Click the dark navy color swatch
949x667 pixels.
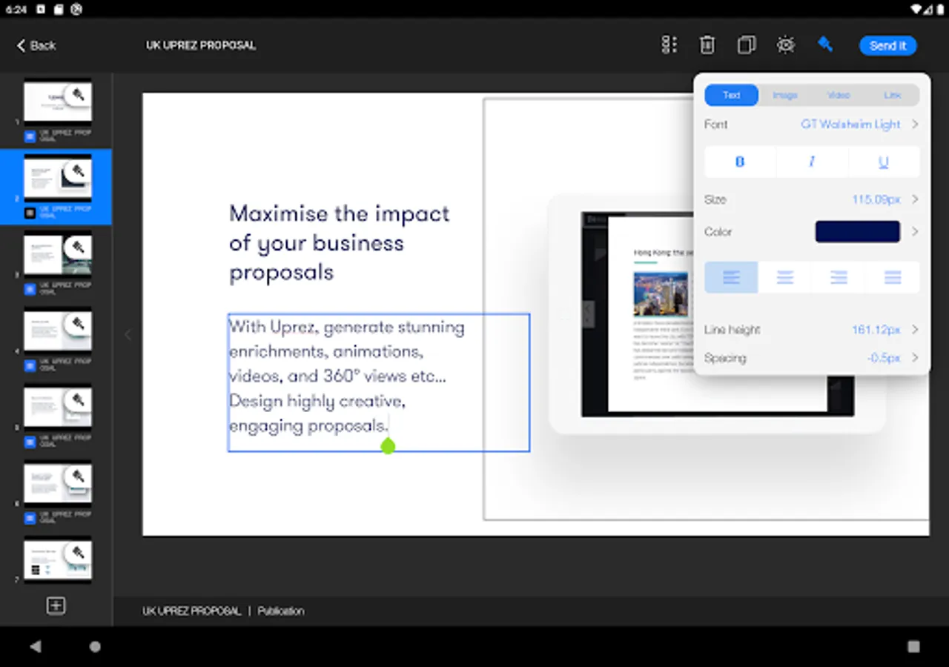click(x=858, y=231)
